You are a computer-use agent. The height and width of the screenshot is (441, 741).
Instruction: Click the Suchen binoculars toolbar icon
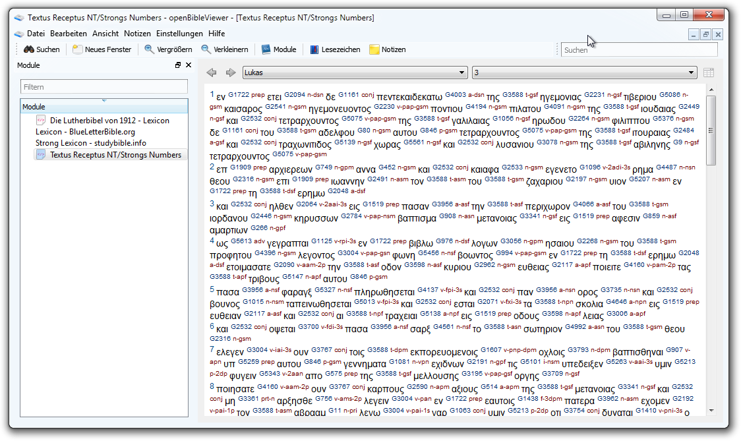pos(29,49)
